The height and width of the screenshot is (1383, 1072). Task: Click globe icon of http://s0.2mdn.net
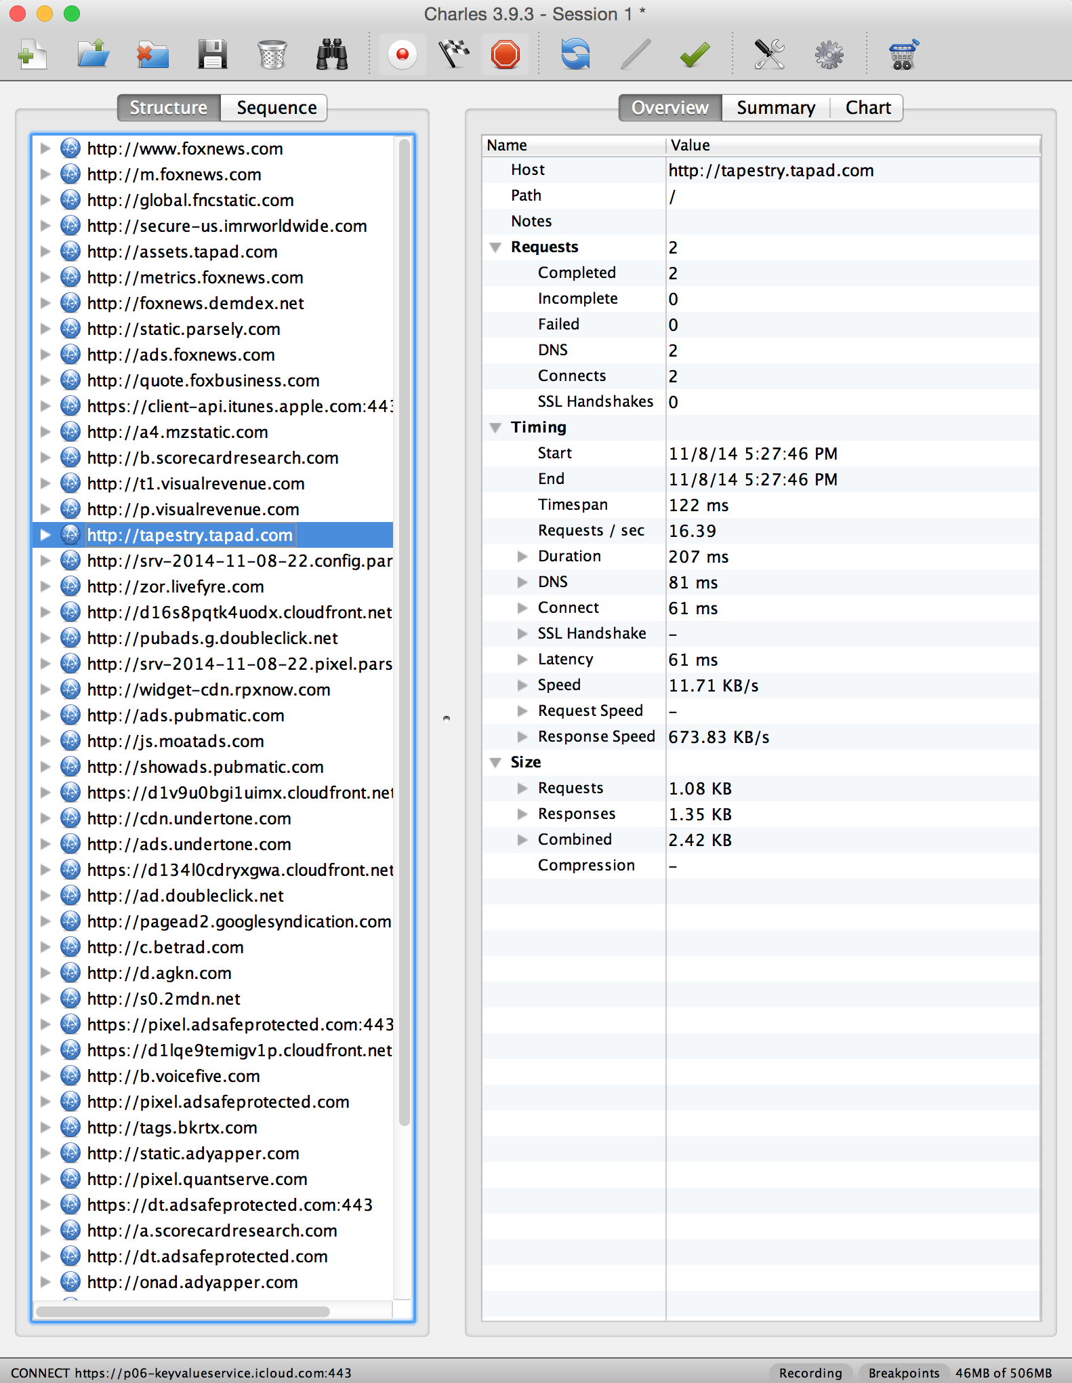coord(70,999)
